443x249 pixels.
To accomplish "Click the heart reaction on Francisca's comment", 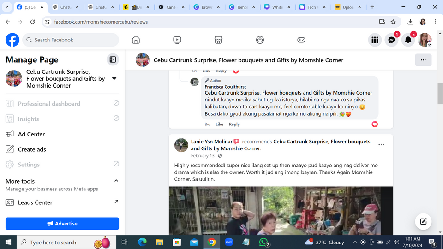I will coord(375,124).
